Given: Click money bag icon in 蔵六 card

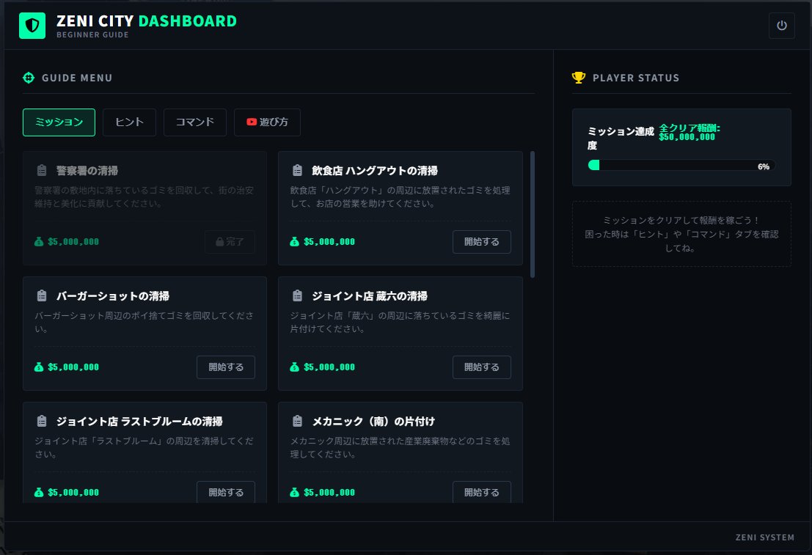Looking at the screenshot, I should pyautogui.click(x=295, y=367).
